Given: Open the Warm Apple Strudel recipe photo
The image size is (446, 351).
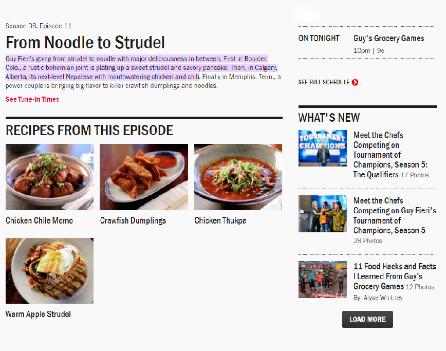Looking at the screenshot, I should point(49,271).
